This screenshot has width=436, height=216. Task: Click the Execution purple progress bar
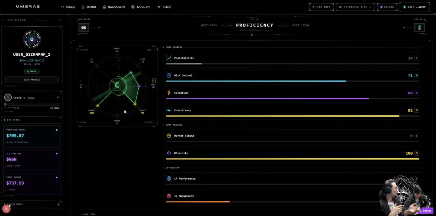point(292,99)
